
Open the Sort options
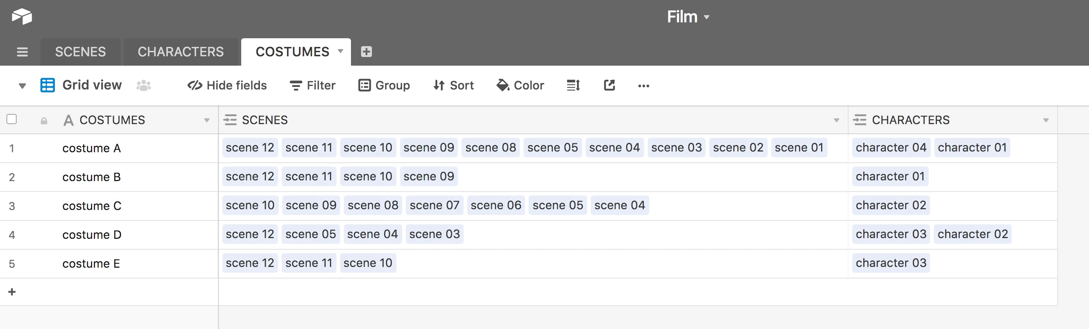[453, 85]
